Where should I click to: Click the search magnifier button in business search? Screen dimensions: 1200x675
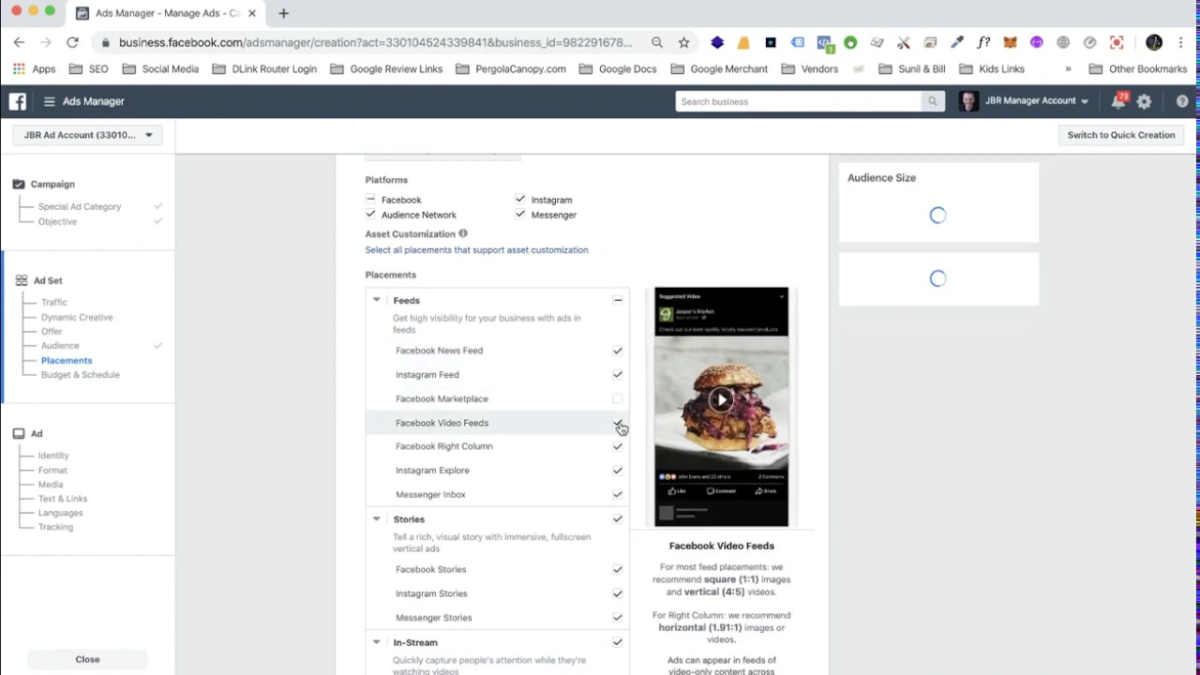coord(932,101)
